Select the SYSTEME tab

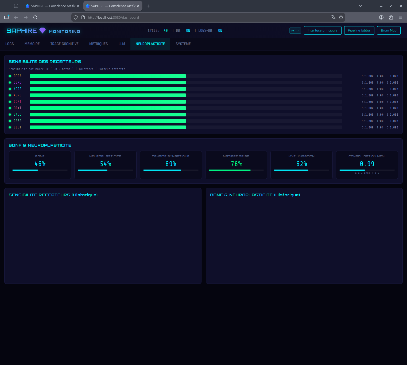183,44
